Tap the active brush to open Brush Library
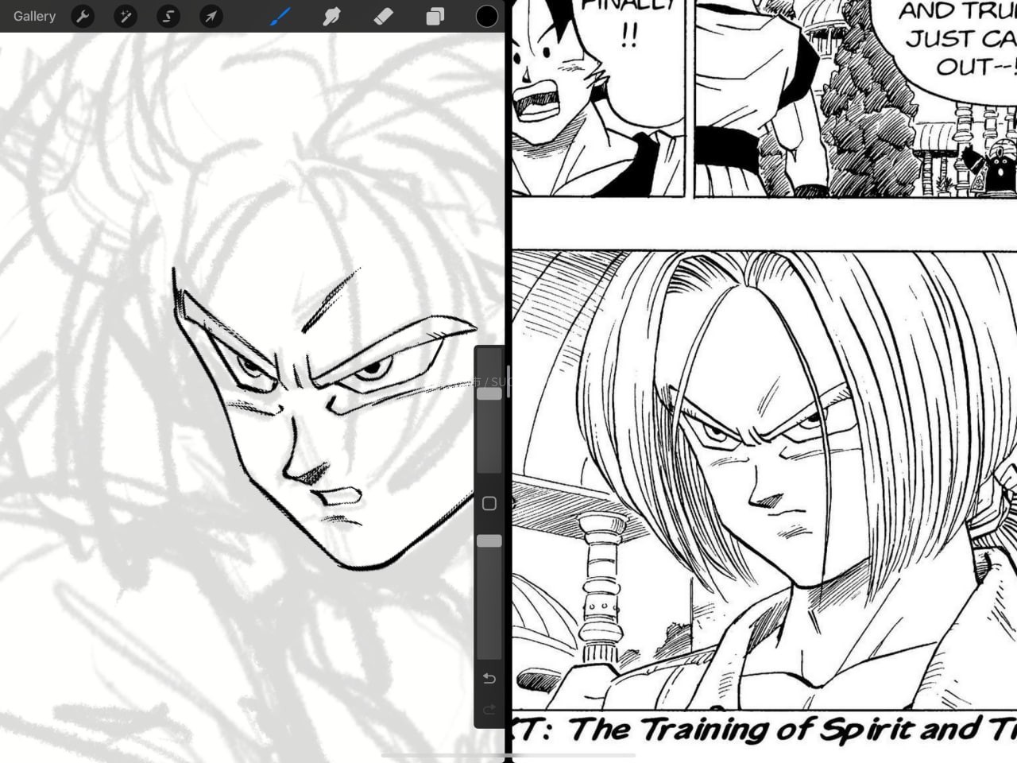Viewport: 1017px width, 763px height. click(x=280, y=16)
